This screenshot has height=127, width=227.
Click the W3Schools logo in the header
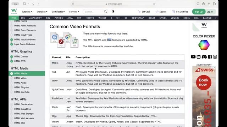14,11
